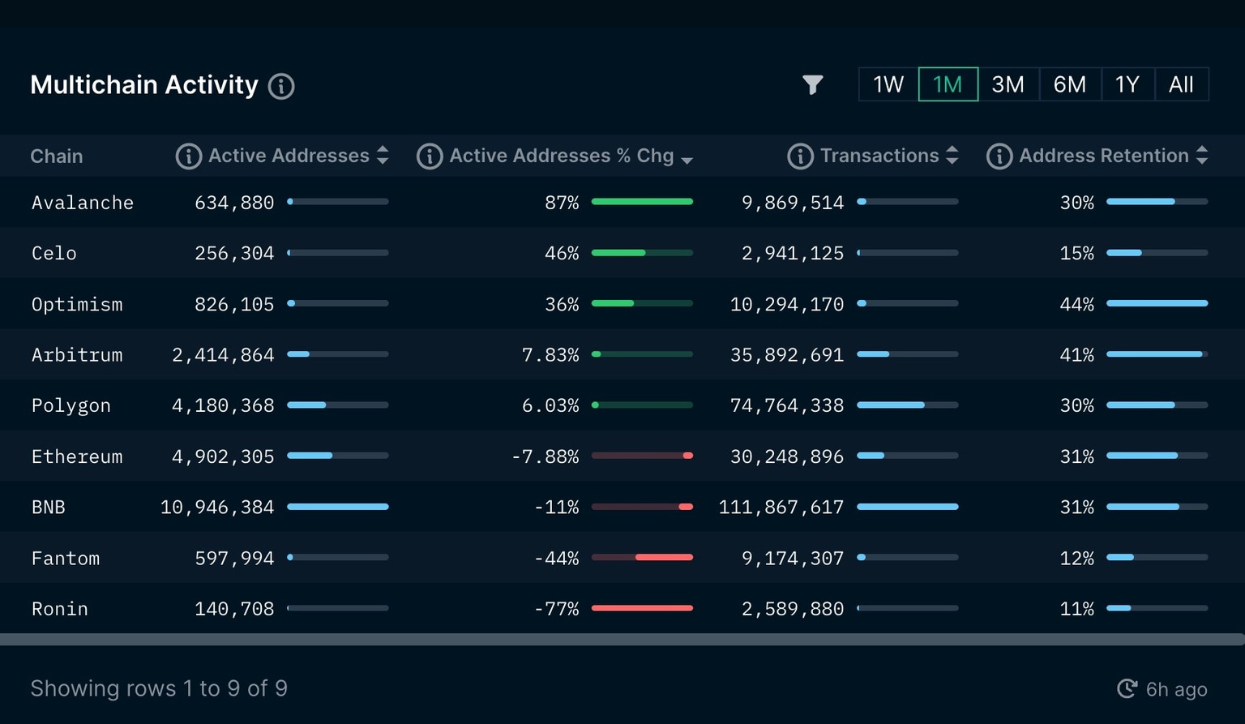Click the Address Retention info icon

coord(999,156)
